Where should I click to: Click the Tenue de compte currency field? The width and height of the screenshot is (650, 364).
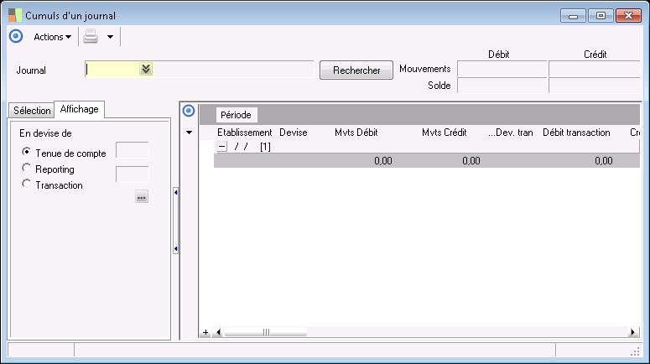point(132,150)
